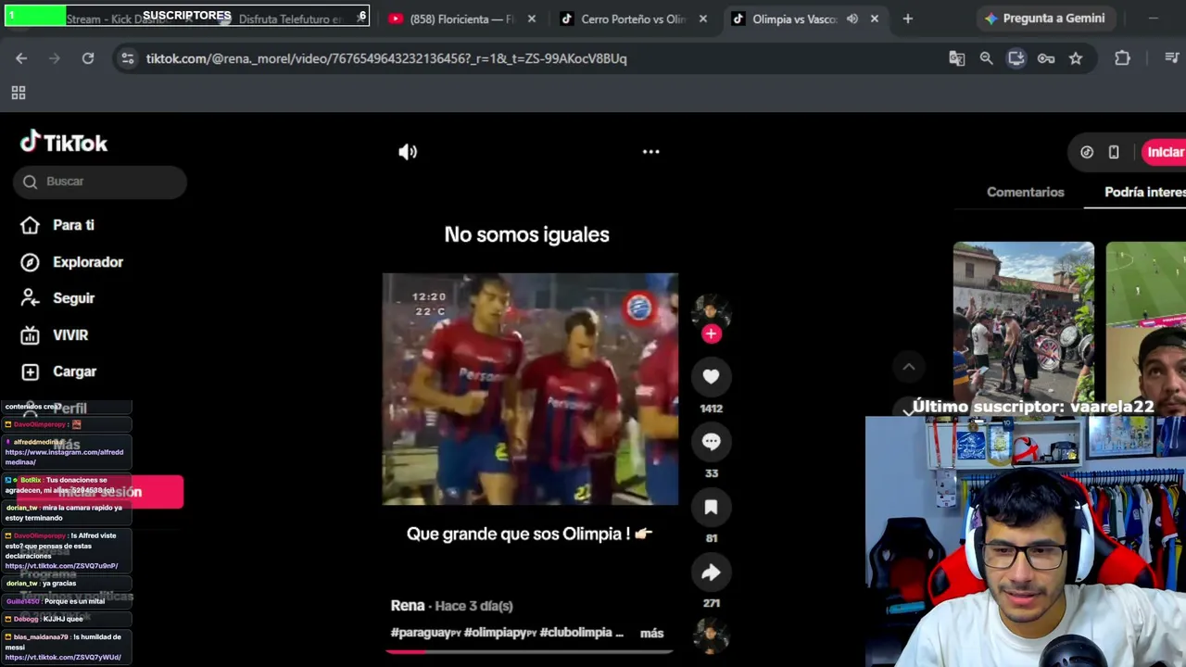Save video with the bookmark icon
The height and width of the screenshot is (667, 1186).
tap(711, 507)
